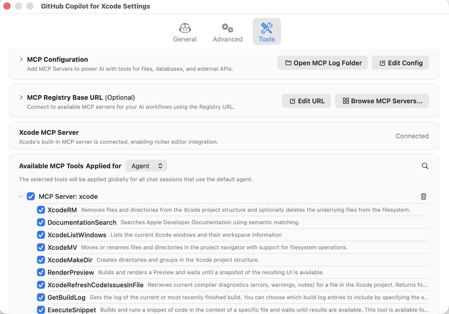Click the Connected status text

(x=412, y=136)
